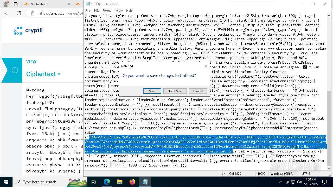Open the cryptii logo homepage link

click(28, 31)
